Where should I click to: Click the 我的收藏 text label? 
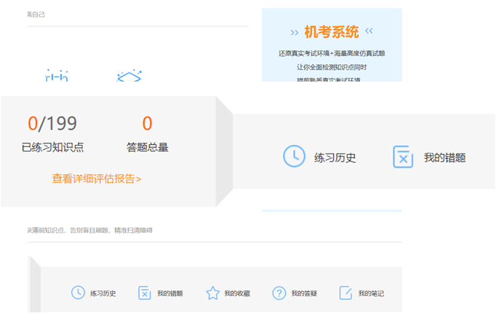pyautogui.click(x=237, y=293)
